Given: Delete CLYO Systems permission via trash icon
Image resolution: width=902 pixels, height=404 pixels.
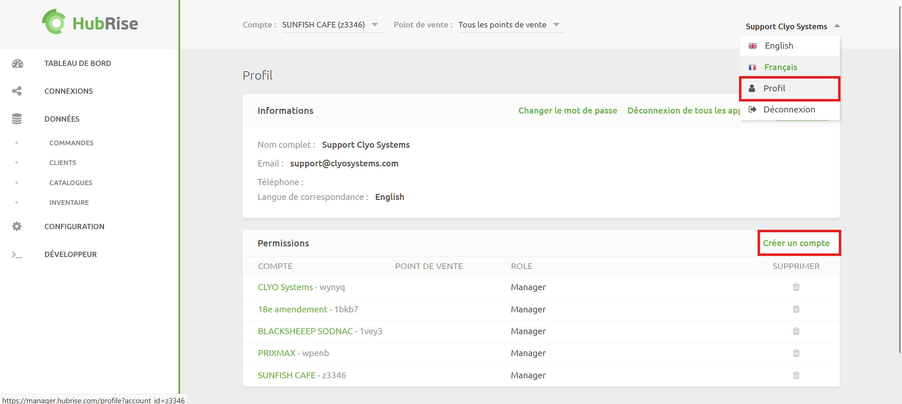Looking at the screenshot, I should pos(796,287).
